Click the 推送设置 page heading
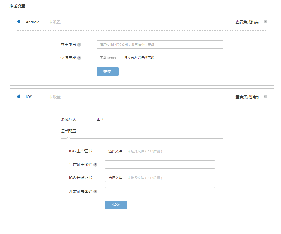The width and height of the screenshot is (281, 234). coord(17,6)
